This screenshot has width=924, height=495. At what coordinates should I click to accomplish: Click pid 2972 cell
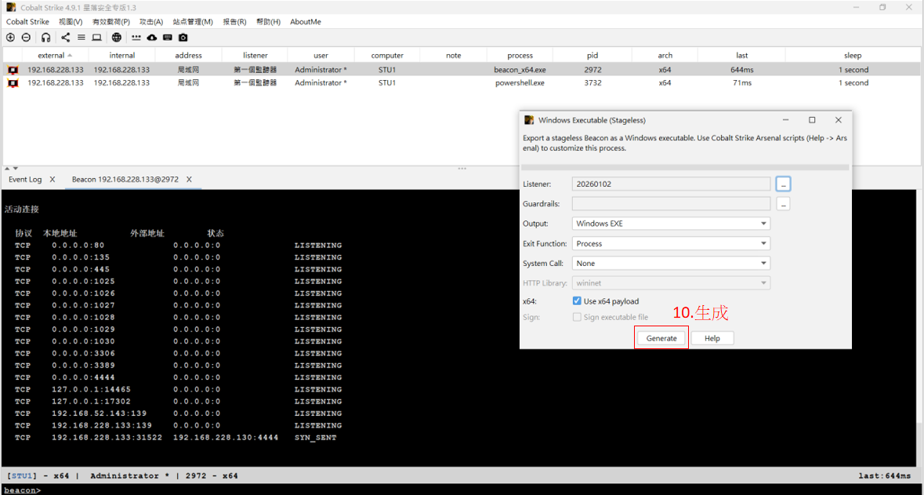tap(592, 70)
